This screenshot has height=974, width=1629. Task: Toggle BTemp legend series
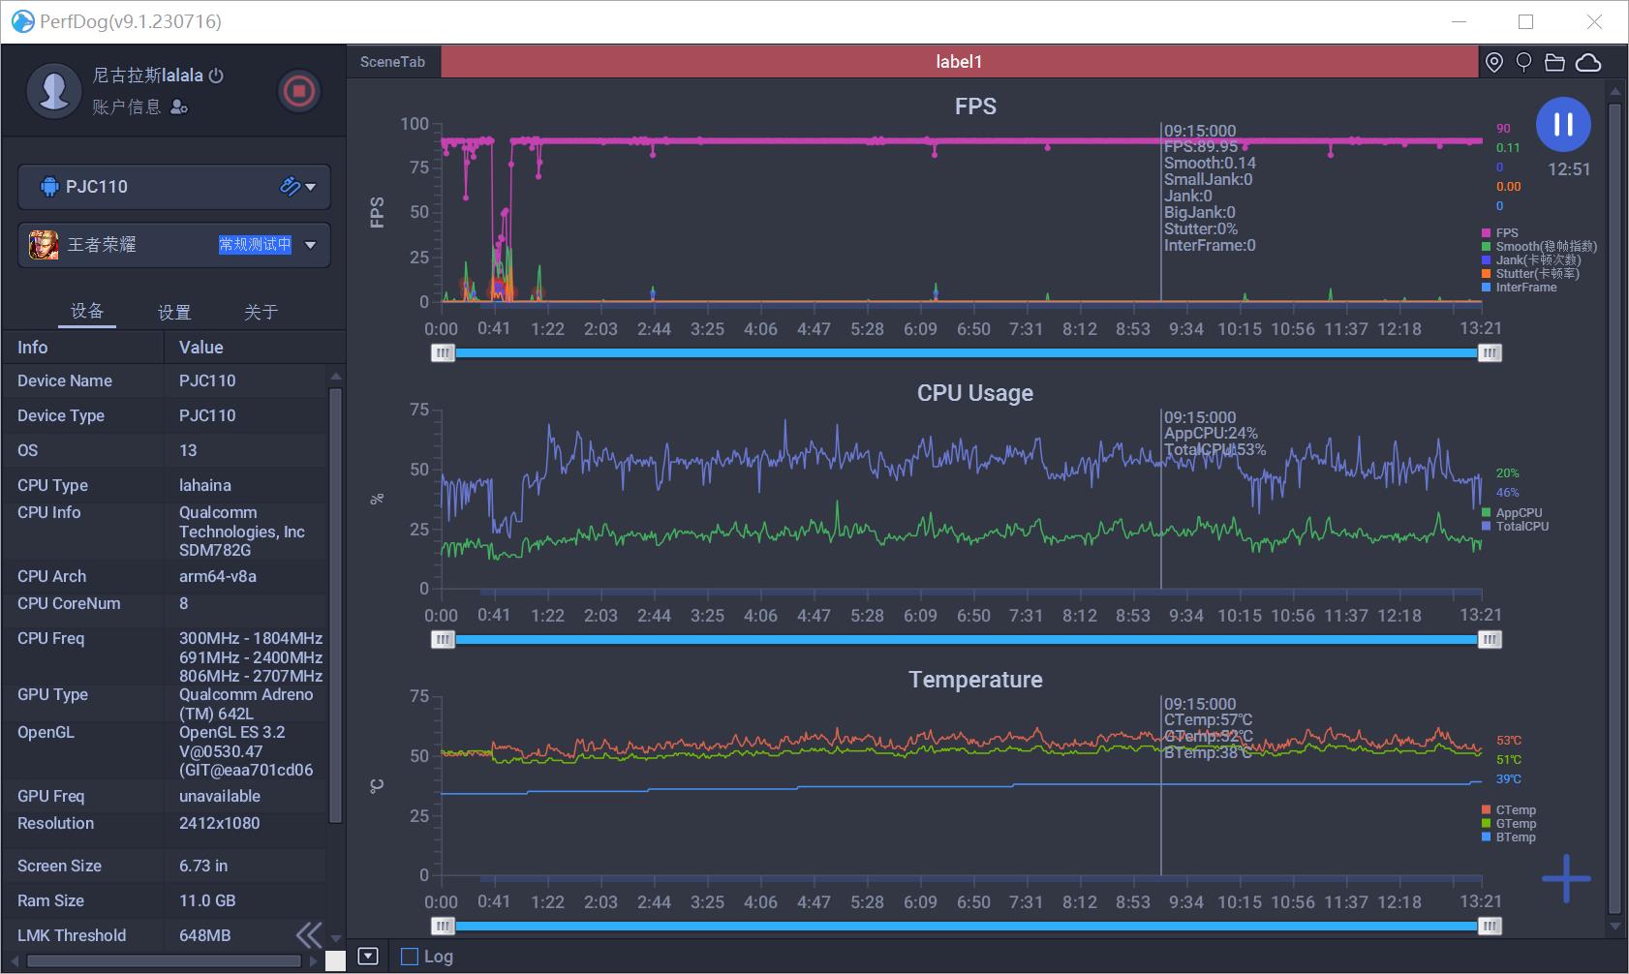[1509, 837]
